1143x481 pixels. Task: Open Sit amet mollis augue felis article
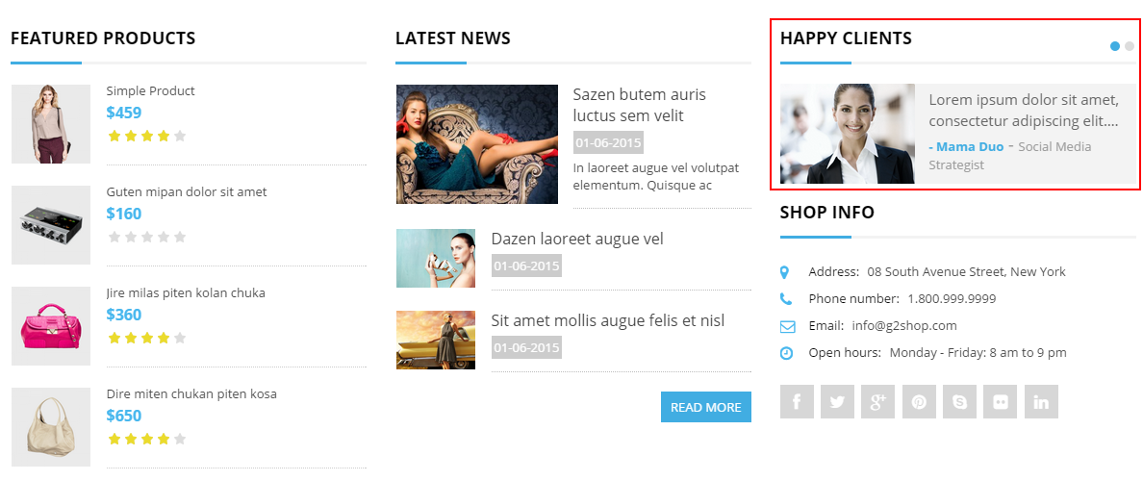point(608,320)
